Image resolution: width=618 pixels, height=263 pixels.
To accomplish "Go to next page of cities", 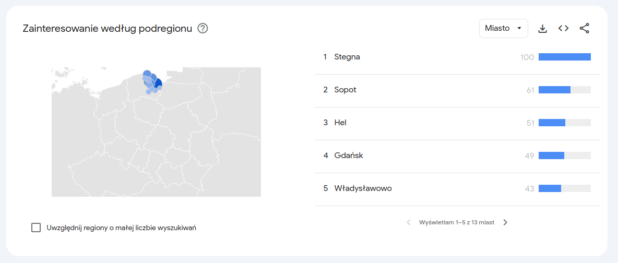I will [x=506, y=222].
